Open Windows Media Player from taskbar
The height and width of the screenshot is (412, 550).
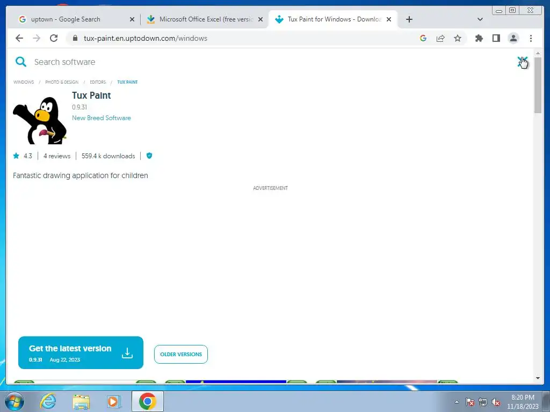(x=114, y=401)
